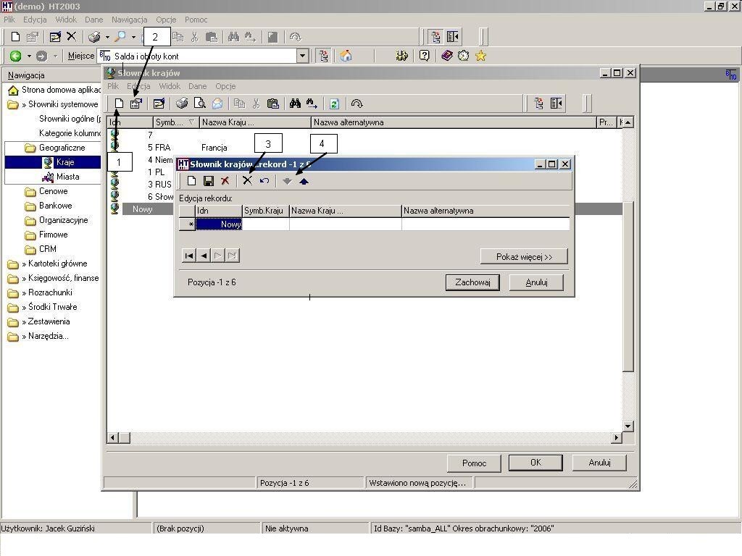Screen dimensions: 742x556
Task: Open the Miejsce location dropdown arrow
Action: pyautogui.click(x=303, y=56)
